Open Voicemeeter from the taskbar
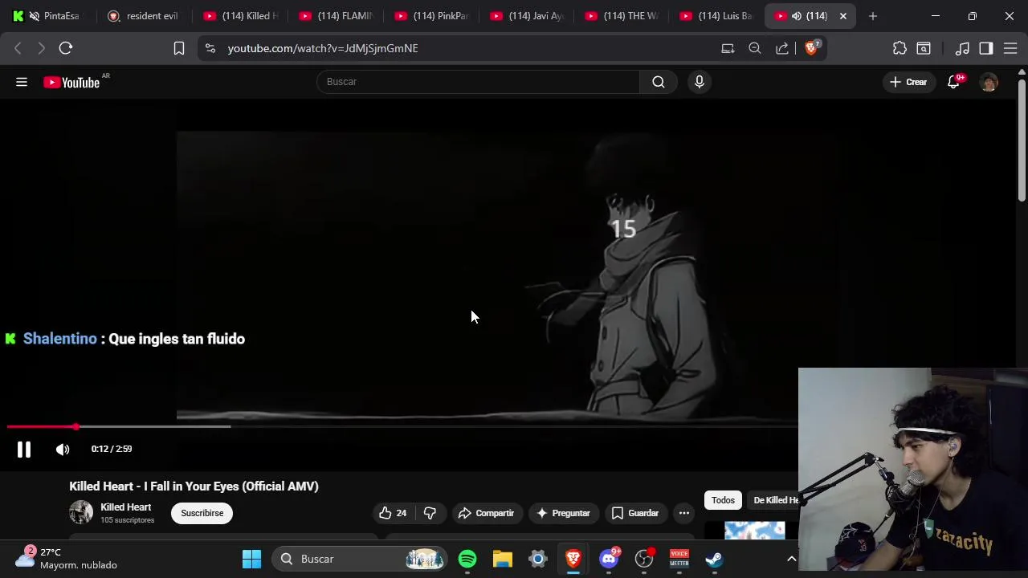The height and width of the screenshot is (578, 1028). 679,559
